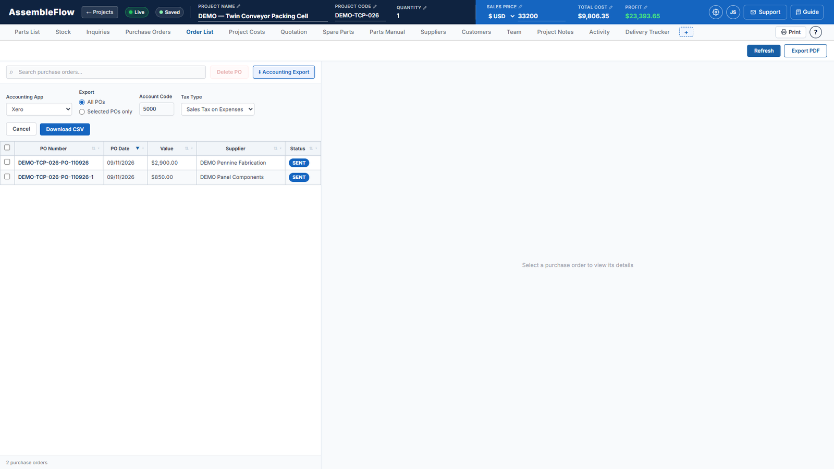The height and width of the screenshot is (469, 834).
Task: Click the pencil icon beside Total Cost
Action: click(x=611, y=7)
